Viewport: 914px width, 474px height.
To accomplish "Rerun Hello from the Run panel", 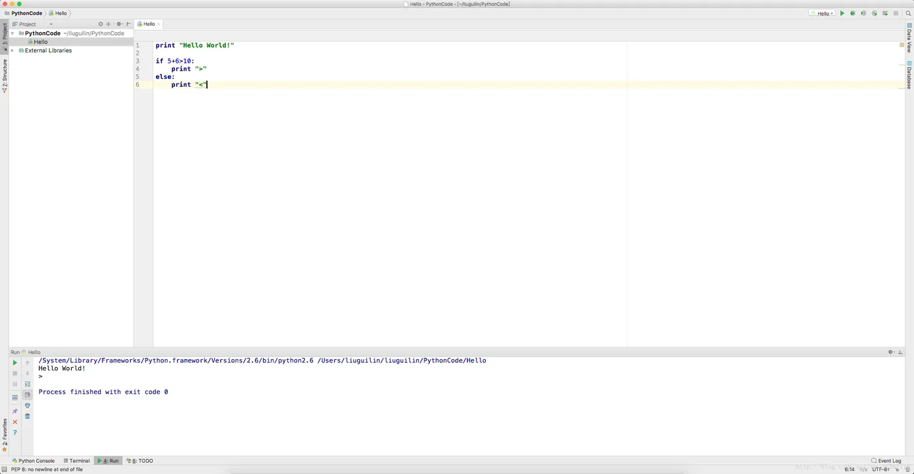I will tap(15, 363).
